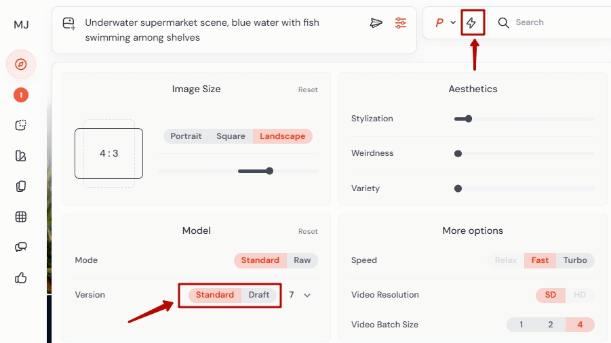Select the Portrait image size tab
This screenshot has height=343, width=611.
coord(186,136)
